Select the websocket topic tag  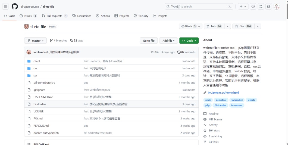coord(237,100)
